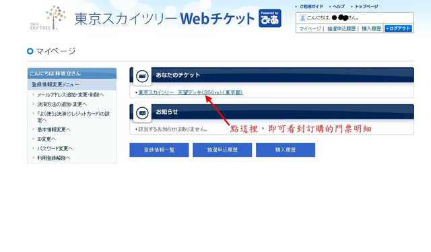Click the マイページ page heading
This screenshot has width=431, height=252.
pos(55,51)
